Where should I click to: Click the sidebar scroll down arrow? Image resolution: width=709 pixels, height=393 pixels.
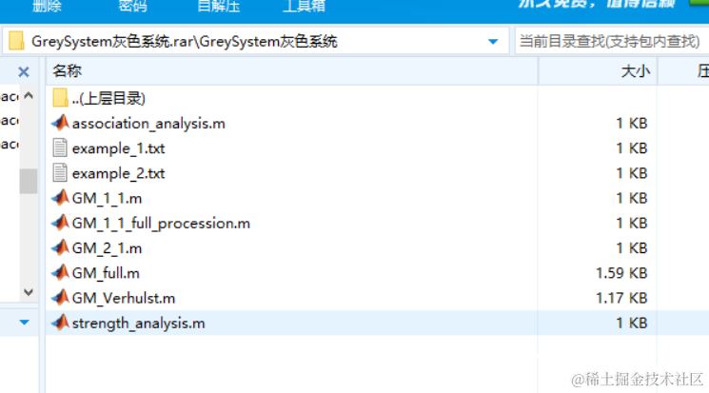click(29, 292)
